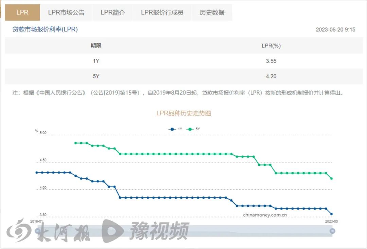367x249 pixels.
Task: Open the LPR简介 tab
Action: click(113, 13)
